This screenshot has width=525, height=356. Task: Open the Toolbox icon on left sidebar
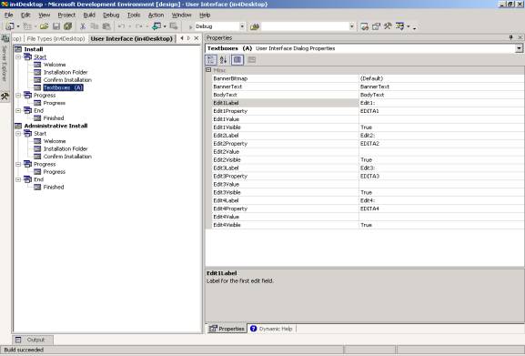(5, 97)
